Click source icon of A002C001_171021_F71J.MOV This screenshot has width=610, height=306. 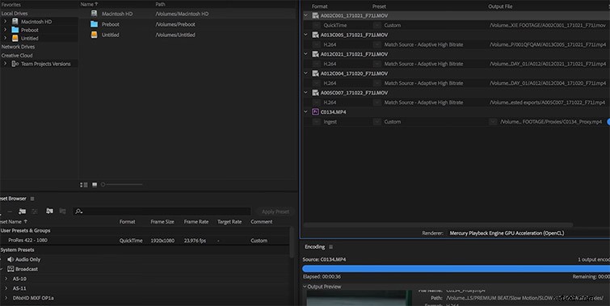tap(316, 15)
